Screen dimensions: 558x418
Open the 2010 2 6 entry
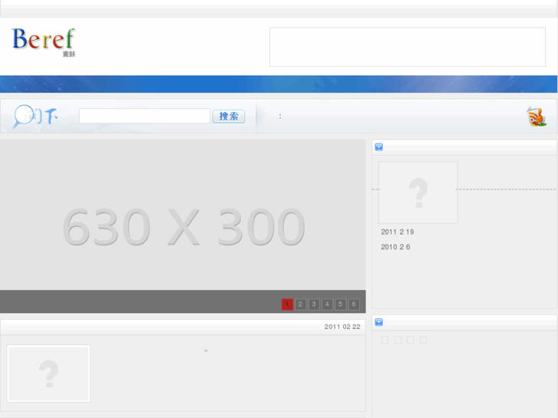click(x=395, y=247)
